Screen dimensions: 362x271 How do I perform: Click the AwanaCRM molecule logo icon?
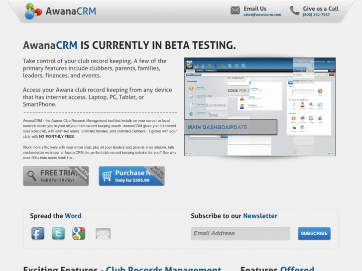33,11
